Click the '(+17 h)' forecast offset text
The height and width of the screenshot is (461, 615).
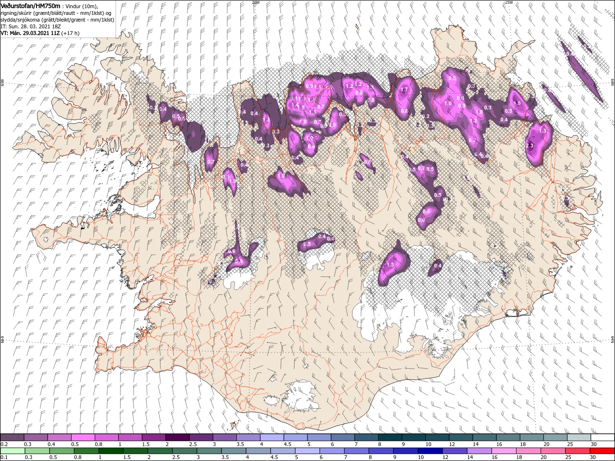click(70, 33)
